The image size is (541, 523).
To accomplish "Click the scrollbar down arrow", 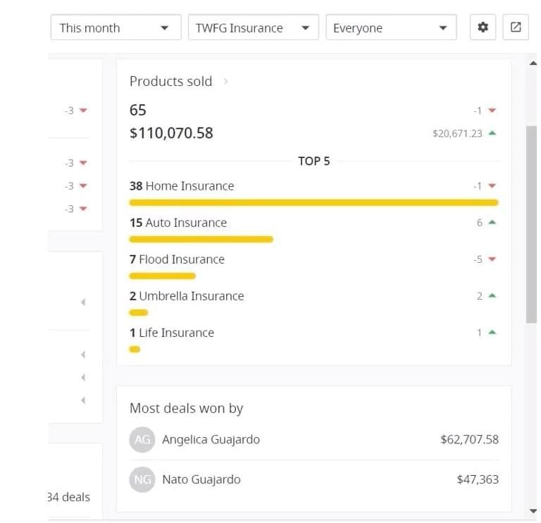I will point(533,511).
